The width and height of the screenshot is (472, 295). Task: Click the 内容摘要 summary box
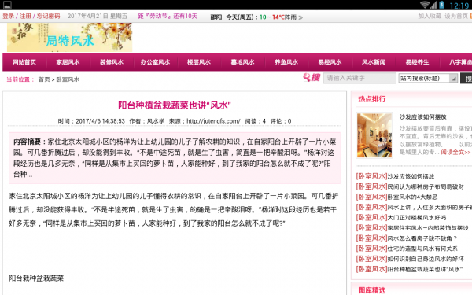(x=175, y=158)
